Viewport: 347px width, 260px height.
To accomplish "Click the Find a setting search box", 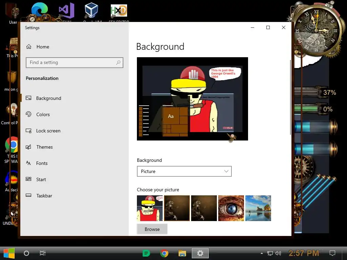I will 74,63.
